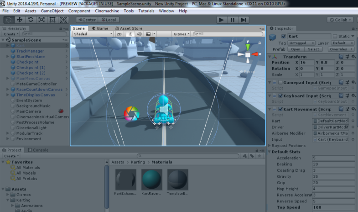This screenshot has width=358, height=212.
Task: Open Project Create button
Action: 11,156
